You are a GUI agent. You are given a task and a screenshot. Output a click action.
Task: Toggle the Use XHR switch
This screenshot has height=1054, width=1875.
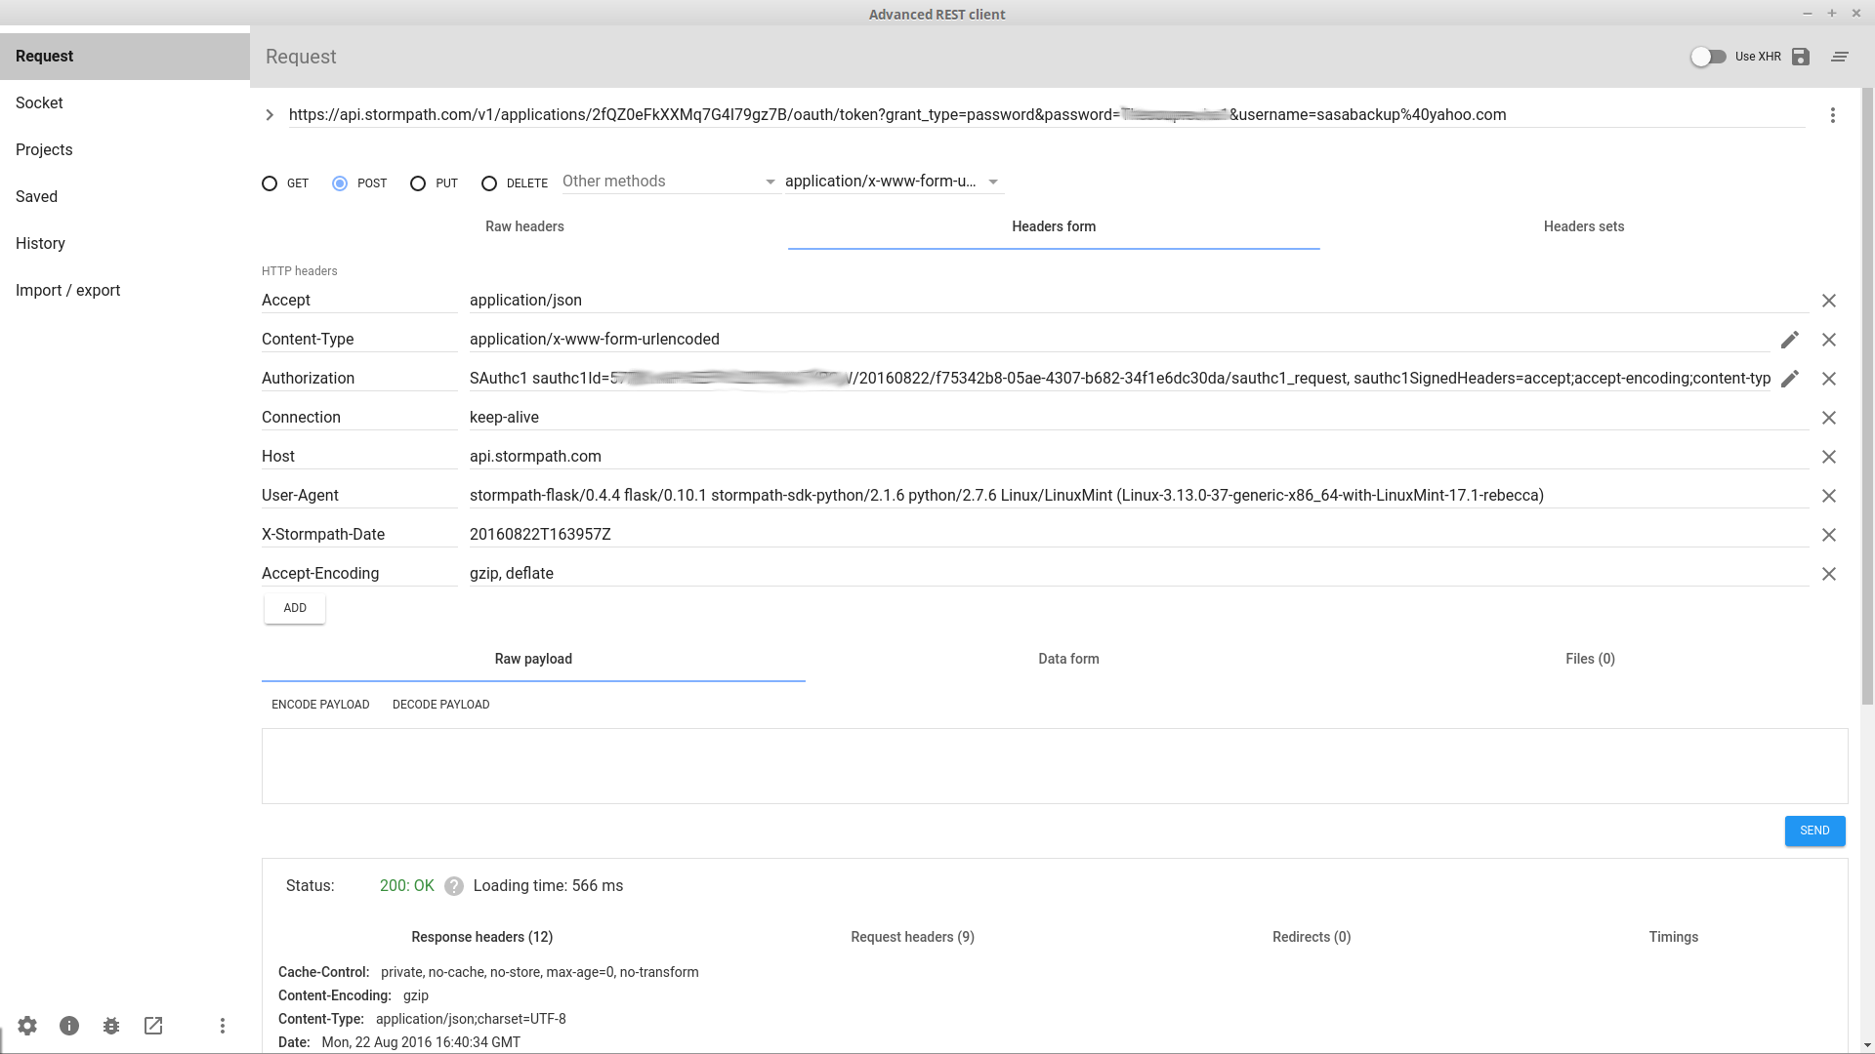1708,57
